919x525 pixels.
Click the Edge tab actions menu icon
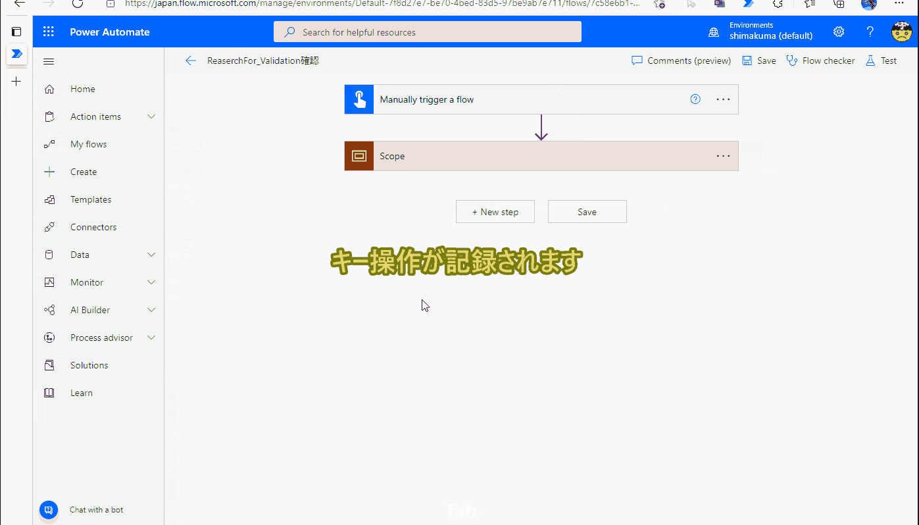(x=17, y=32)
